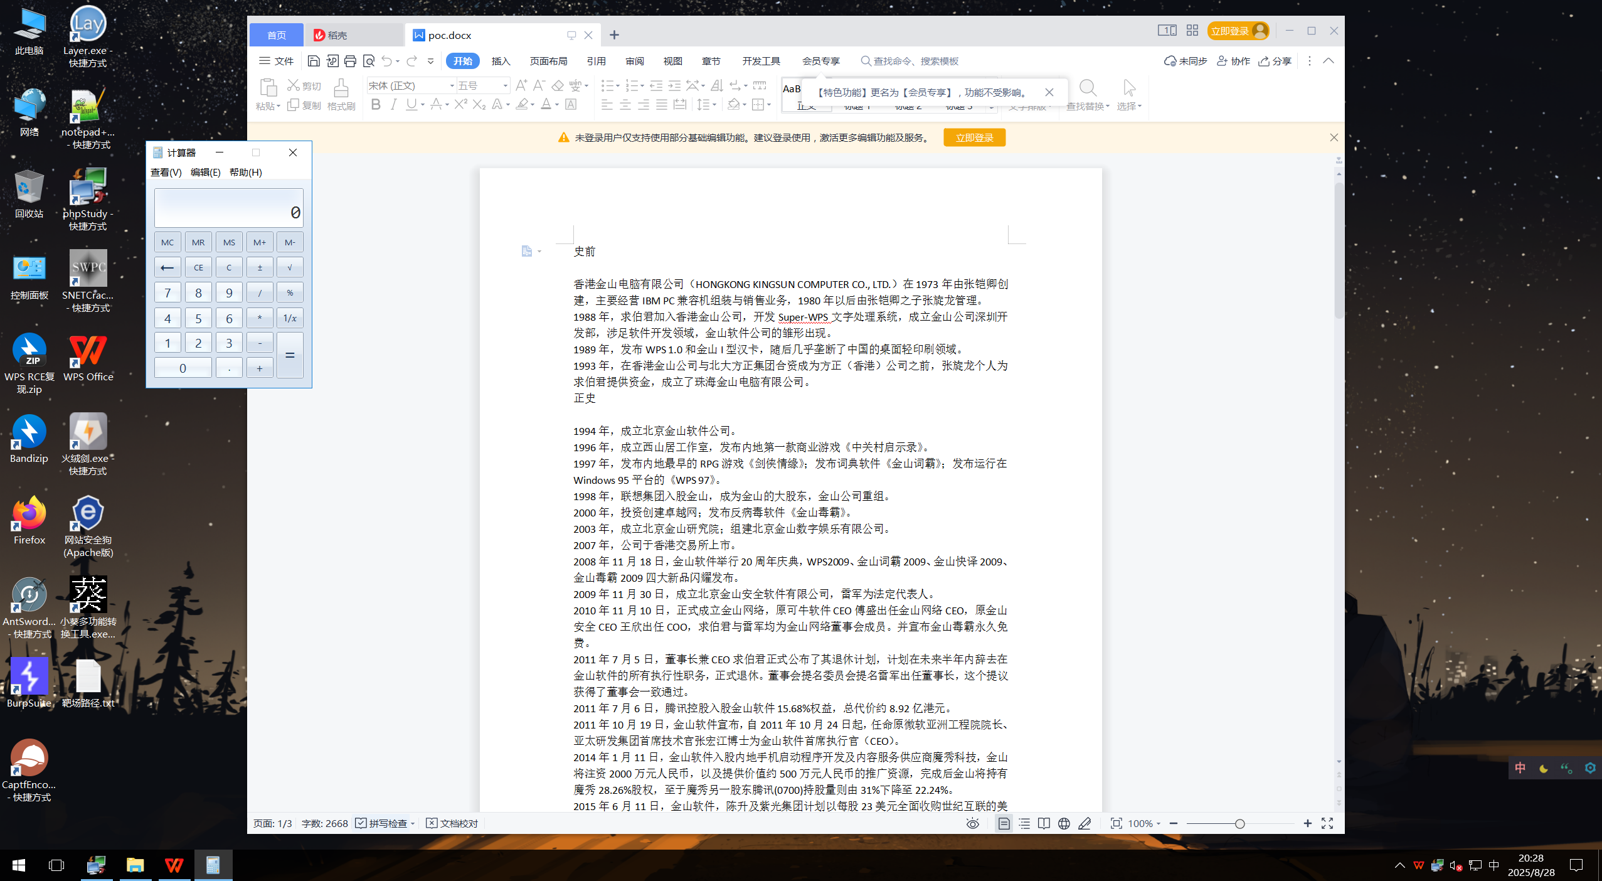Toggle the spell check (拼写检查) checkbox

(361, 823)
